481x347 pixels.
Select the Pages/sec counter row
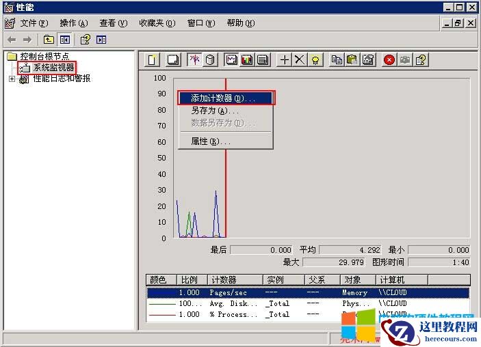click(308, 292)
